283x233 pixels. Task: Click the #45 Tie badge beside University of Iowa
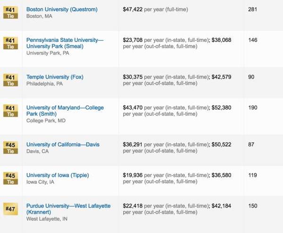tap(10, 178)
